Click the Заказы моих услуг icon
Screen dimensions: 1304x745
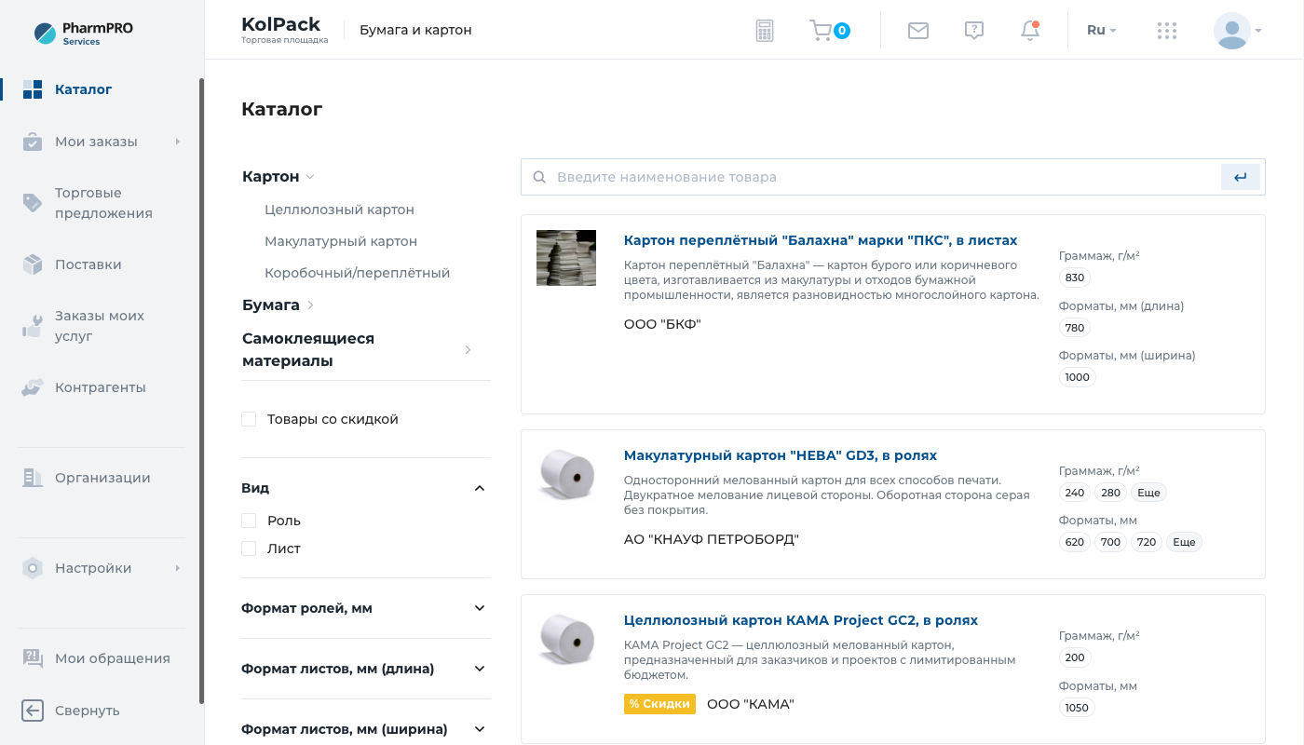click(x=33, y=326)
